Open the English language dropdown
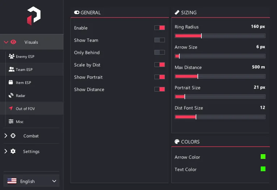277x190 pixels. point(31,181)
